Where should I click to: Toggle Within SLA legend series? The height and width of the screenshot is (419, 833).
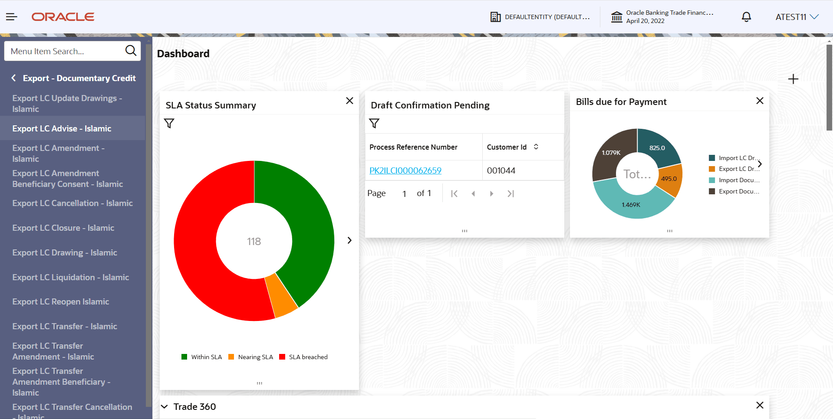click(202, 357)
